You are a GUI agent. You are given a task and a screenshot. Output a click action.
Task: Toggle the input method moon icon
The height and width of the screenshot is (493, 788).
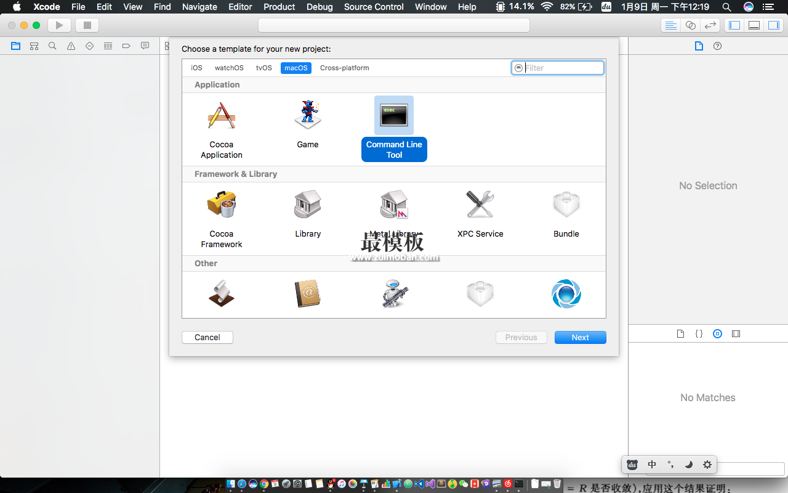pos(689,465)
